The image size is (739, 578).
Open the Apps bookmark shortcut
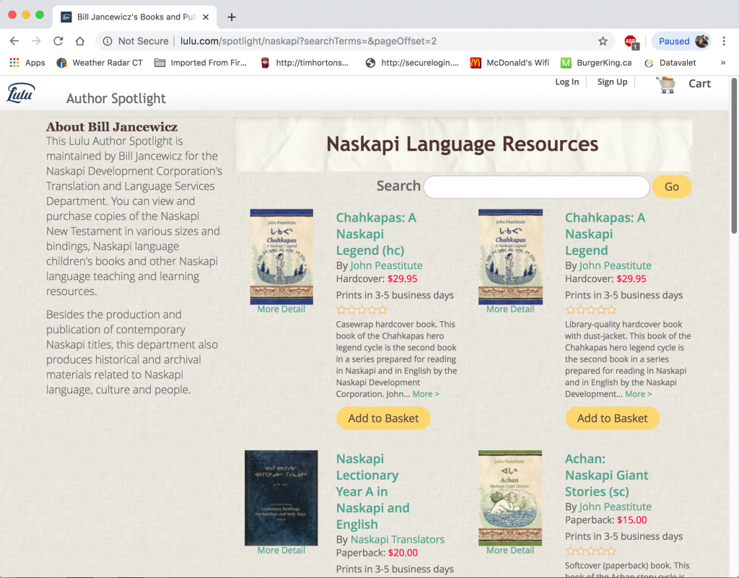pyautogui.click(x=27, y=63)
